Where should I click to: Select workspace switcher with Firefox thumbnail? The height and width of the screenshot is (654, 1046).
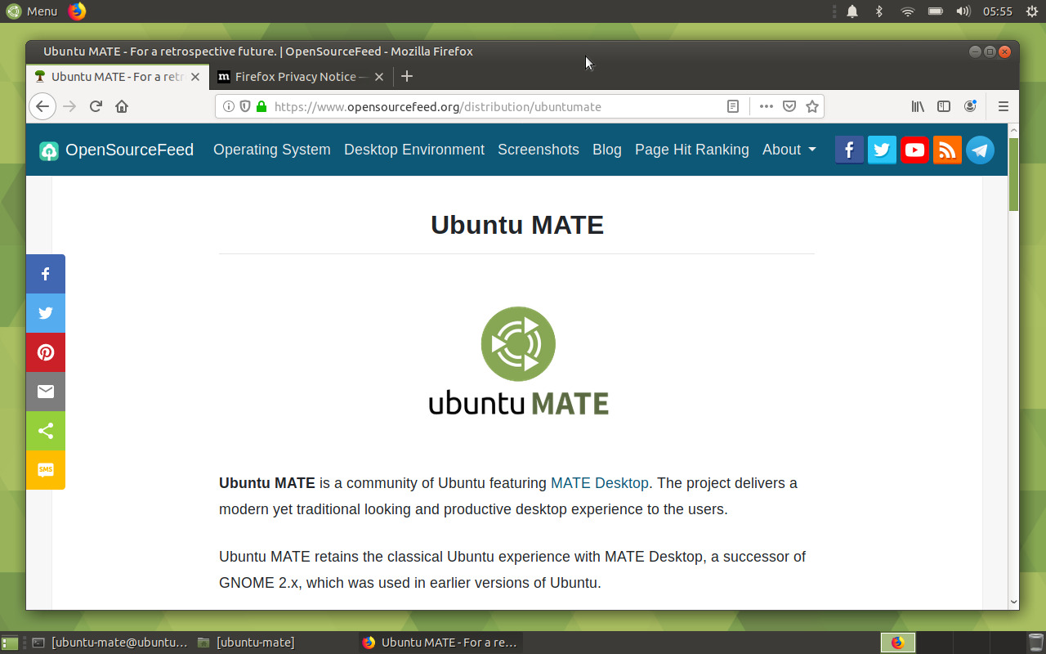898,643
